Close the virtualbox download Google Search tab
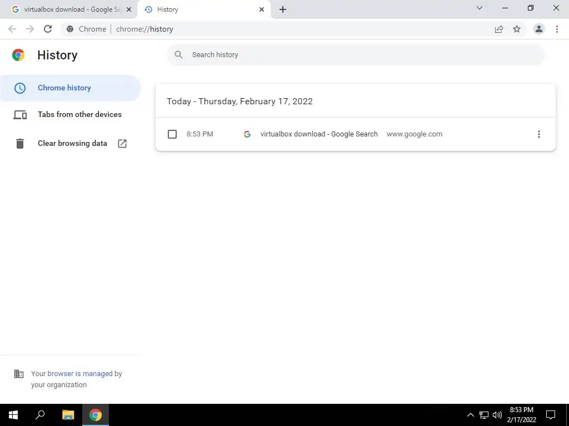 (129, 9)
